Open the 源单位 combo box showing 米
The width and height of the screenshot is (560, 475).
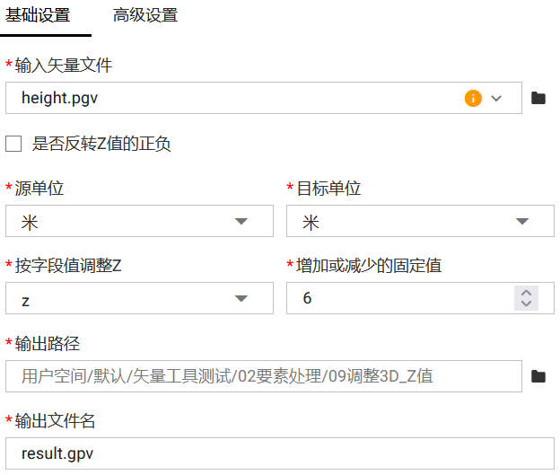[x=126, y=222]
